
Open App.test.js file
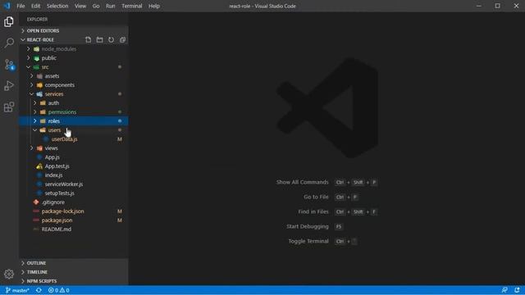pos(74,166)
